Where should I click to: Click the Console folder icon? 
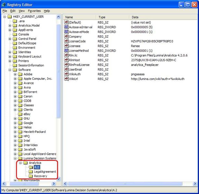15,34
